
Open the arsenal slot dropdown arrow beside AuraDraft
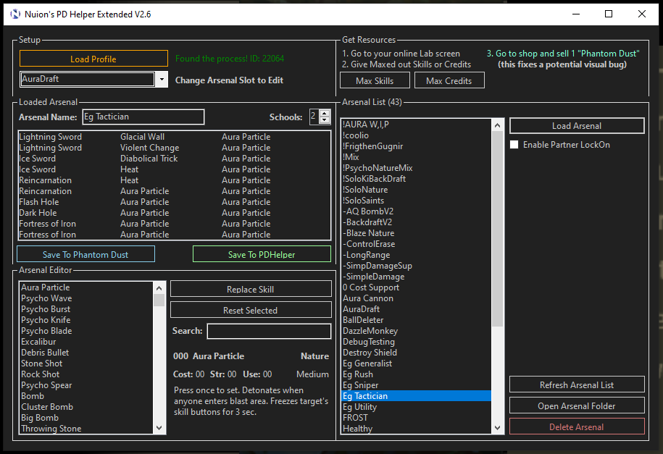pyautogui.click(x=162, y=79)
